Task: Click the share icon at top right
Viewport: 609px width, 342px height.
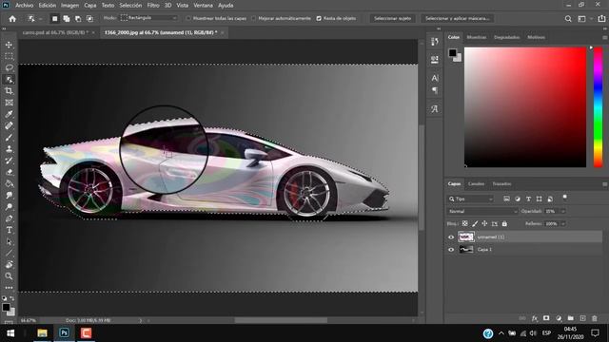Action: coord(601,19)
